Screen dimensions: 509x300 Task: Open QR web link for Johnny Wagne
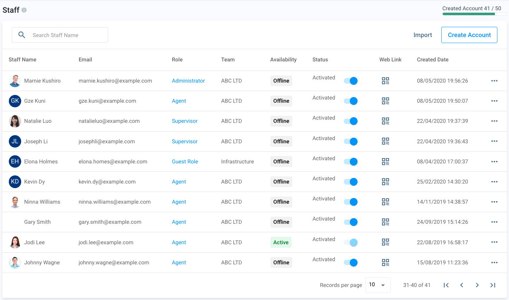[385, 263]
